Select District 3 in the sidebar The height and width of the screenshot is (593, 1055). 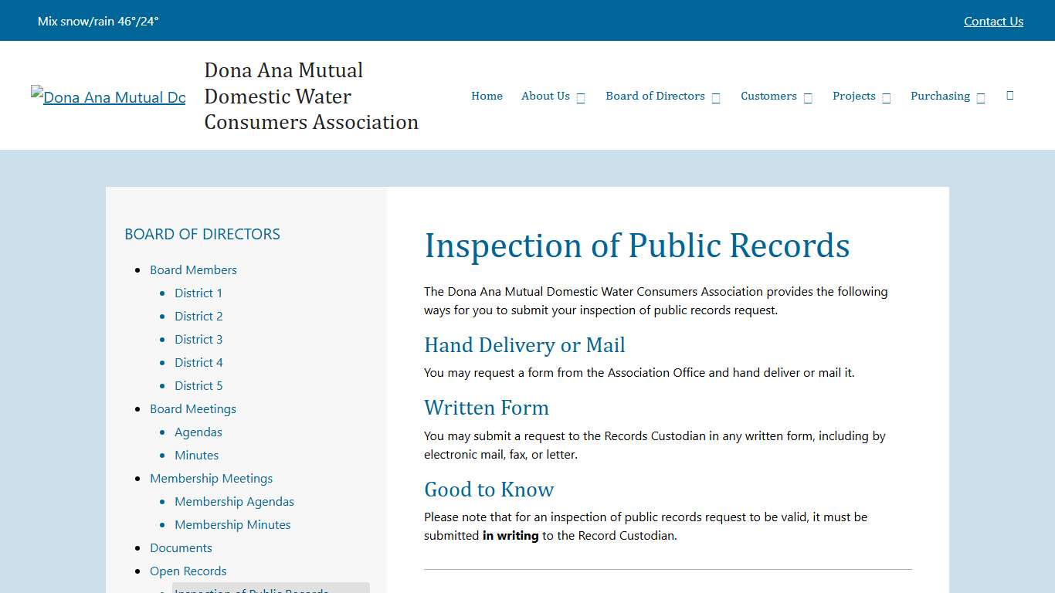198,339
